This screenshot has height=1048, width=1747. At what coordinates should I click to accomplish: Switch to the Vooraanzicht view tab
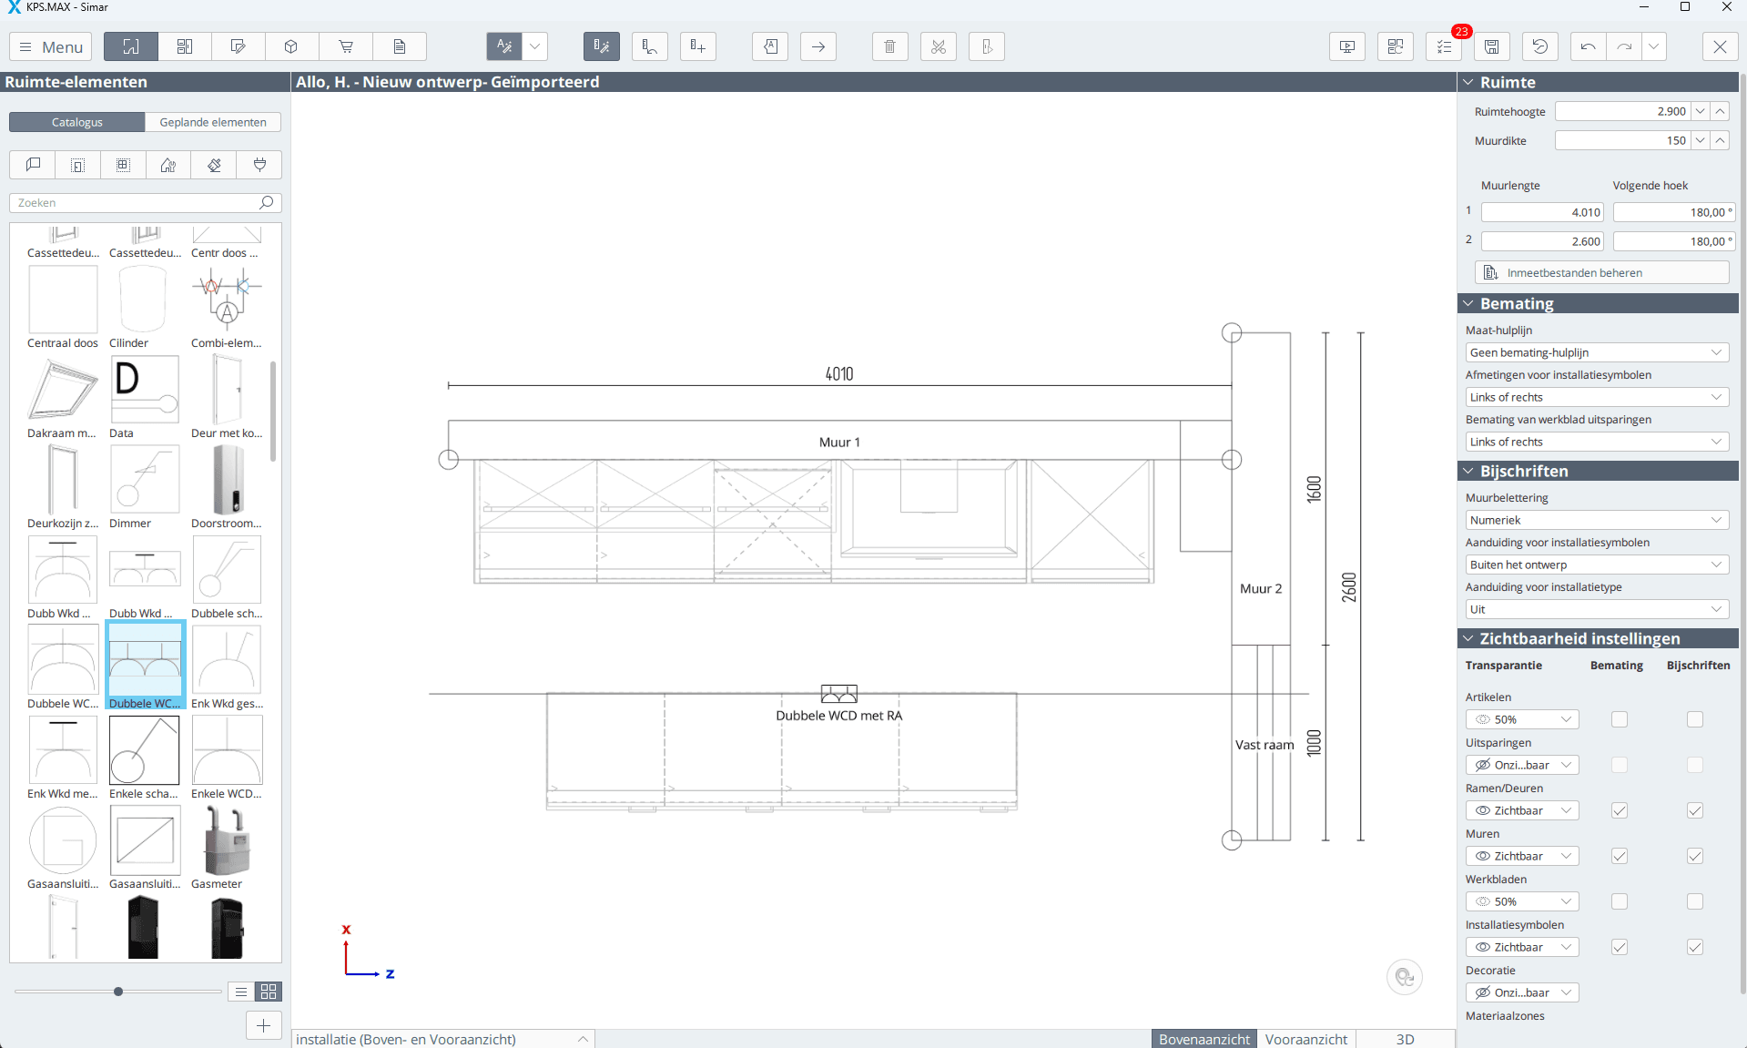(1305, 1039)
